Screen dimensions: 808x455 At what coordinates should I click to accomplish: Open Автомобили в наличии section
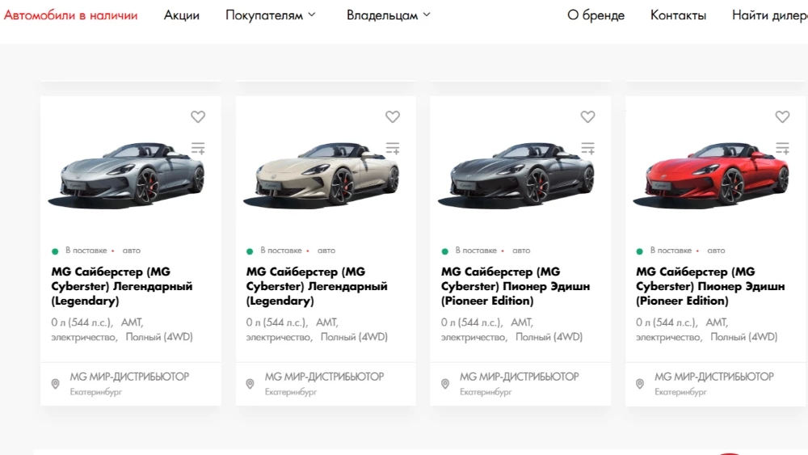tap(70, 15)
